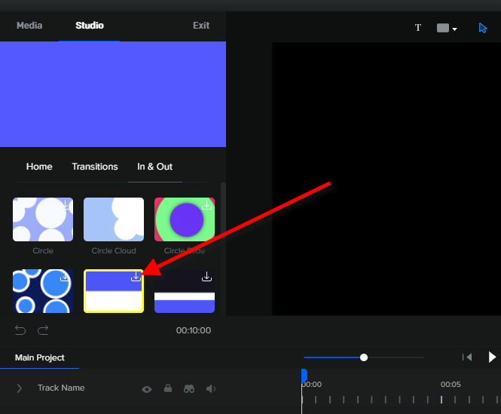Adjust the timeline zoom slider handle
501x414 pixels.
(364, 357)
